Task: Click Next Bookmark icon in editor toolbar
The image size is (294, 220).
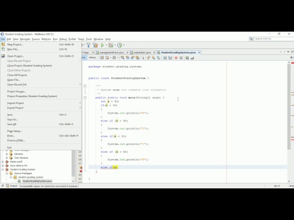Action: (153, 58)
